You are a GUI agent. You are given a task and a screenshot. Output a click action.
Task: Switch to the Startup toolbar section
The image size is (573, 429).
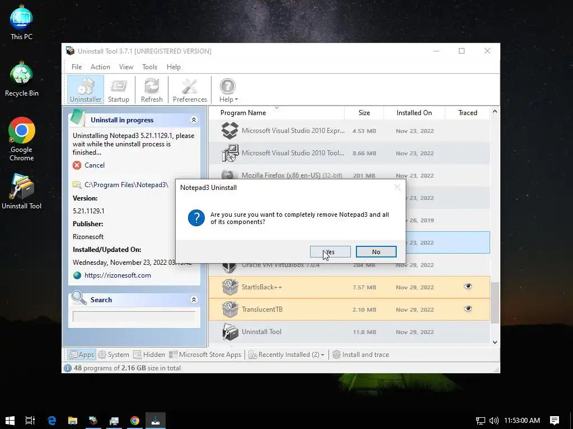(x=119, y=90)
